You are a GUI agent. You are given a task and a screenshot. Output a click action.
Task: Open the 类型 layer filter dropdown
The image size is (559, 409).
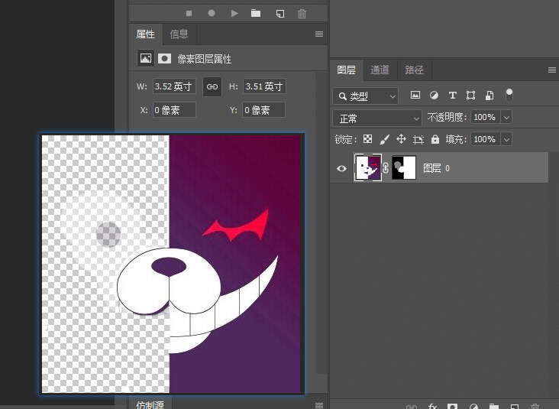point(366,96)
